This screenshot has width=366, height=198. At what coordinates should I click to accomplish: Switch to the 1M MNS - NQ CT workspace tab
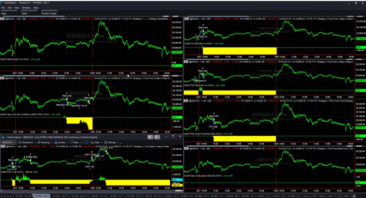click(x=60, y=196)
